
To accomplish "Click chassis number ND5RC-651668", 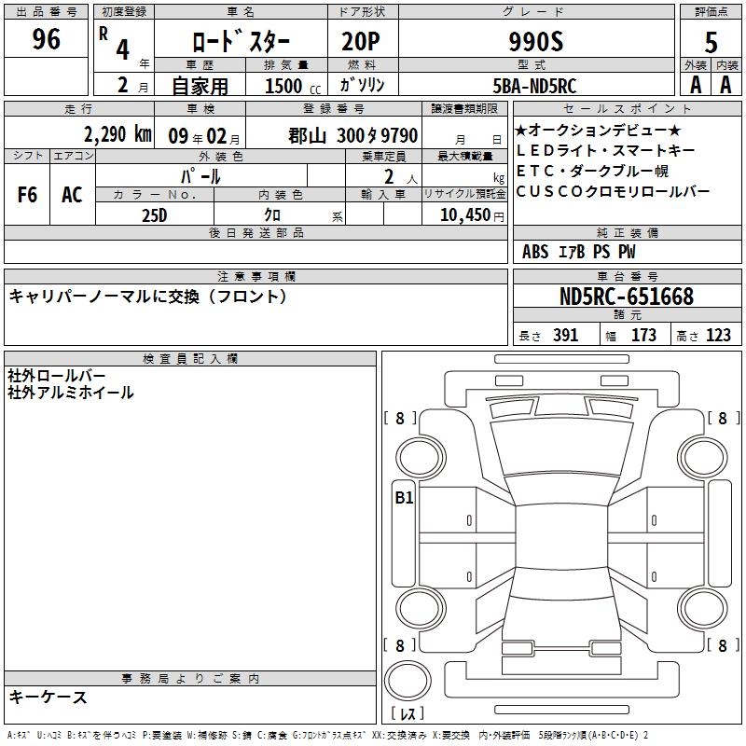I will point(627,297).
